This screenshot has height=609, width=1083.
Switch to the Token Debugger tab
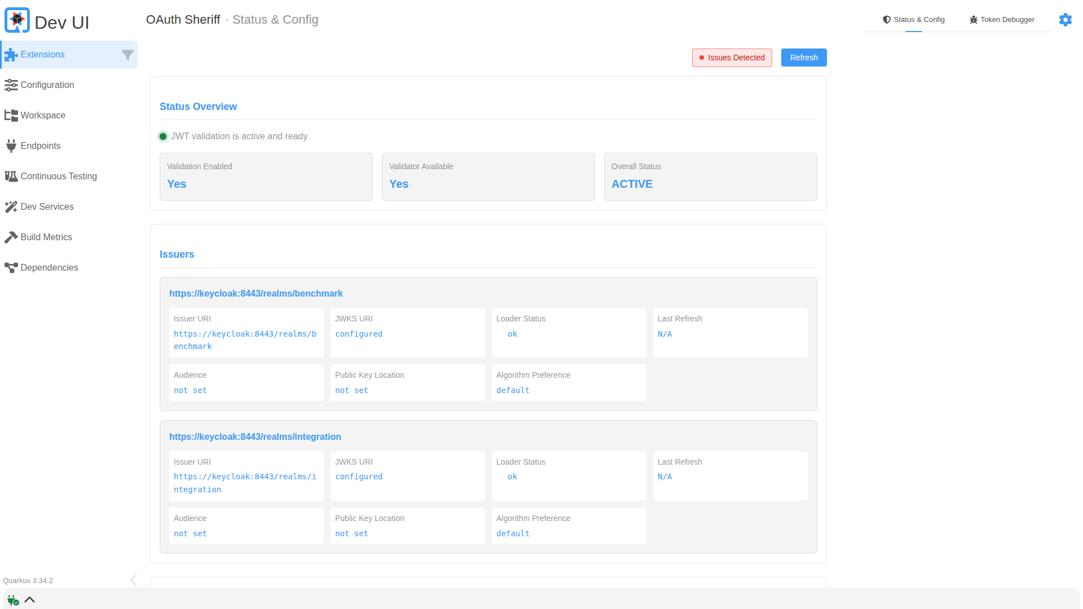[x=1002, y=20]
